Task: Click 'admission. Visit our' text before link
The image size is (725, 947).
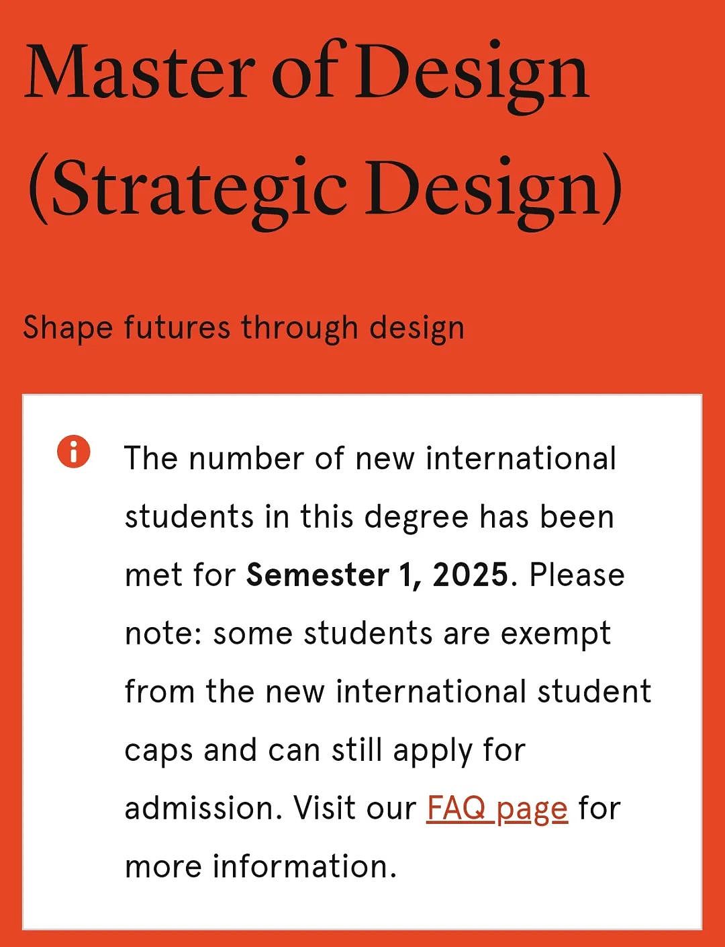Action: tap(271, 808)
